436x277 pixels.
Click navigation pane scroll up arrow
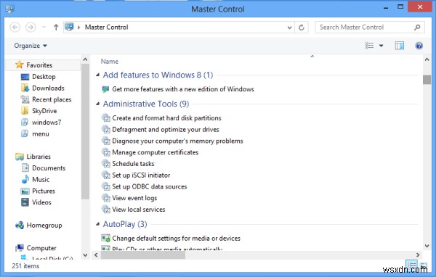coord(85,59)
